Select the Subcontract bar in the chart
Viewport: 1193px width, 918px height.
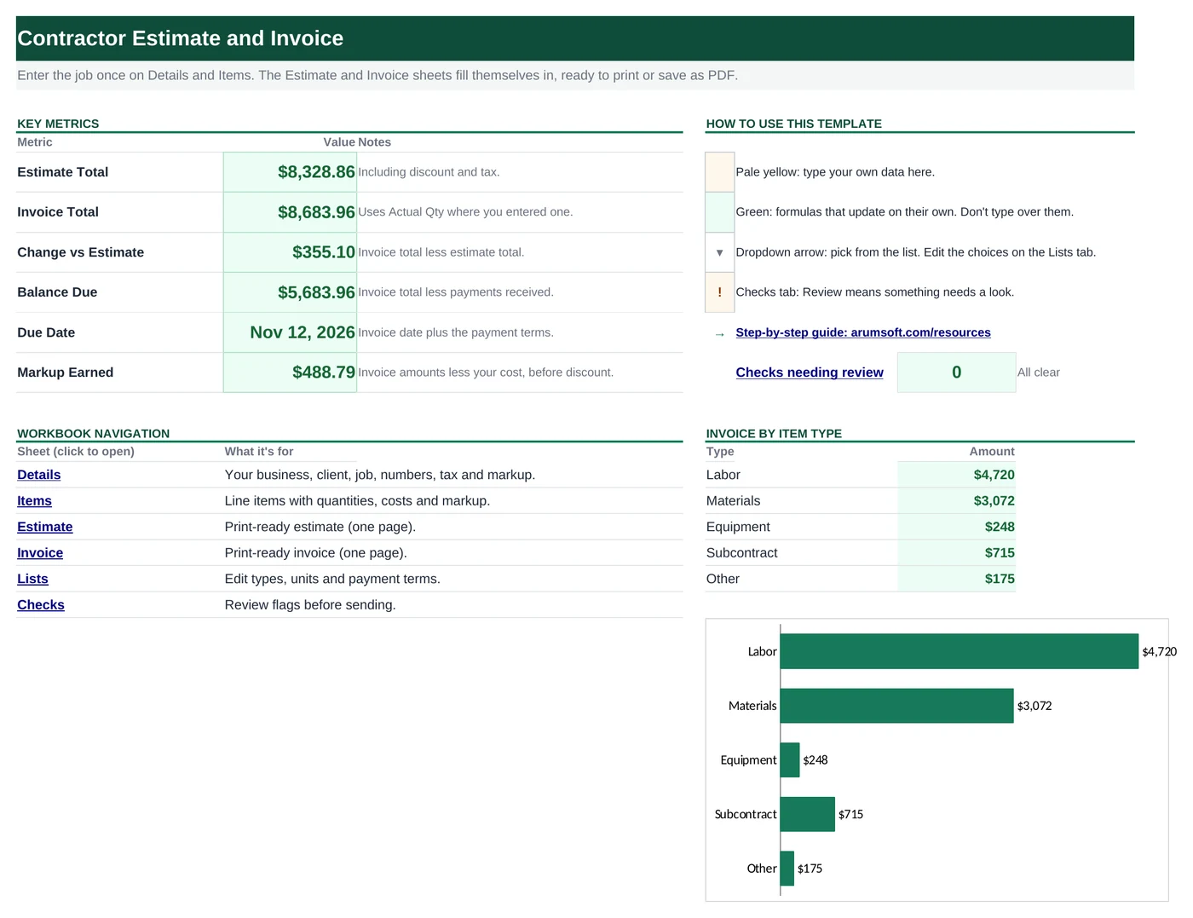[807, 814]
